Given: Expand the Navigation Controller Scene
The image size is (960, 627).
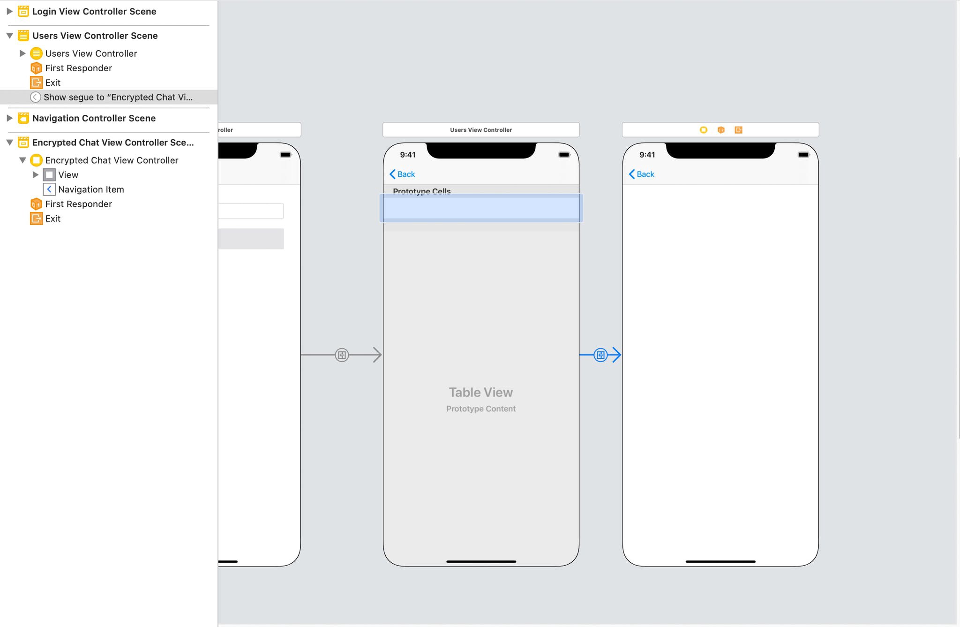Looking at the screenshot, I should coord(9,117).
